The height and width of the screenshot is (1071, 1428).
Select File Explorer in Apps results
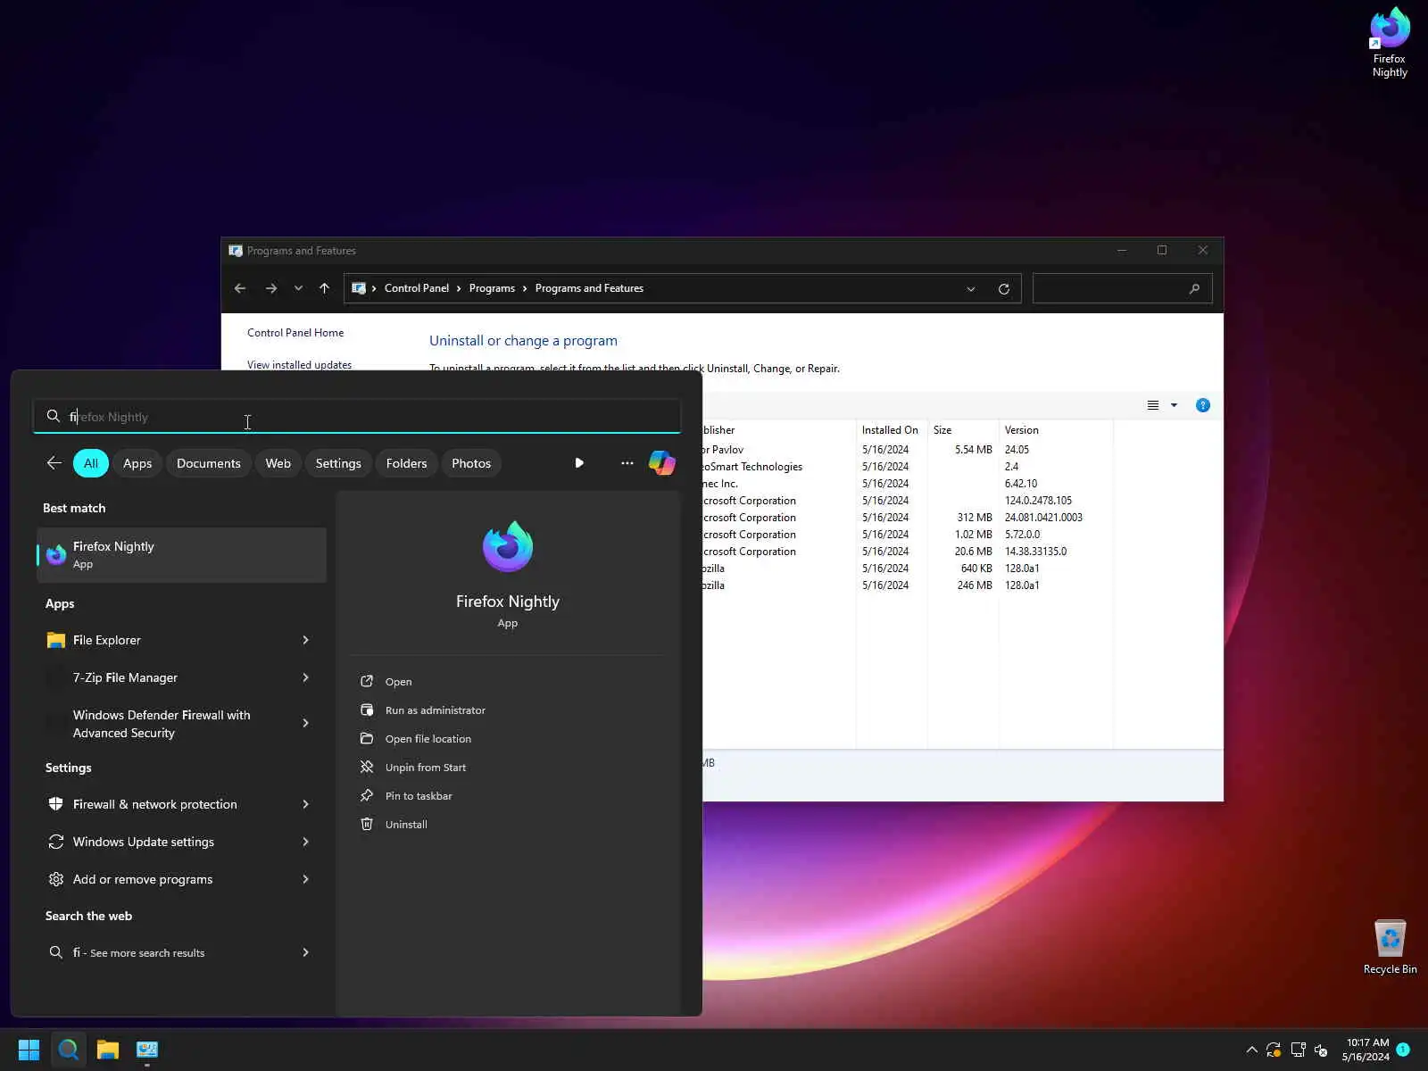tap(166, 640)
